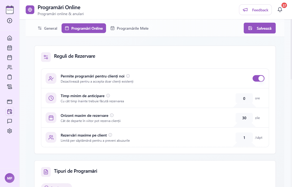The image size is (292, 187).
Task: Open the chat bubble icon in the sidebar
Action: coord(9,121)
